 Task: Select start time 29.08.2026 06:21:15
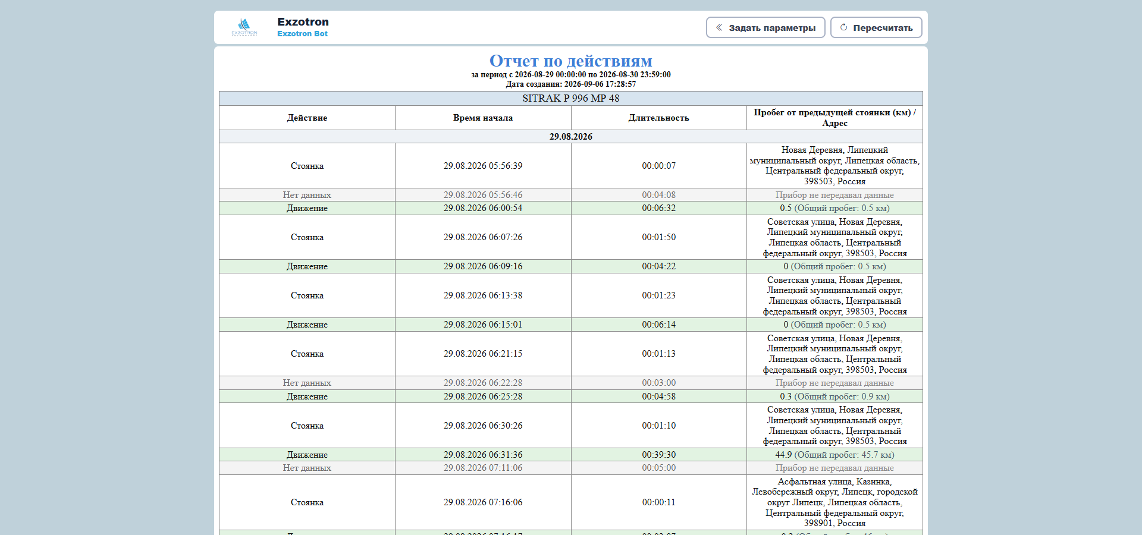tap(483, 354)
